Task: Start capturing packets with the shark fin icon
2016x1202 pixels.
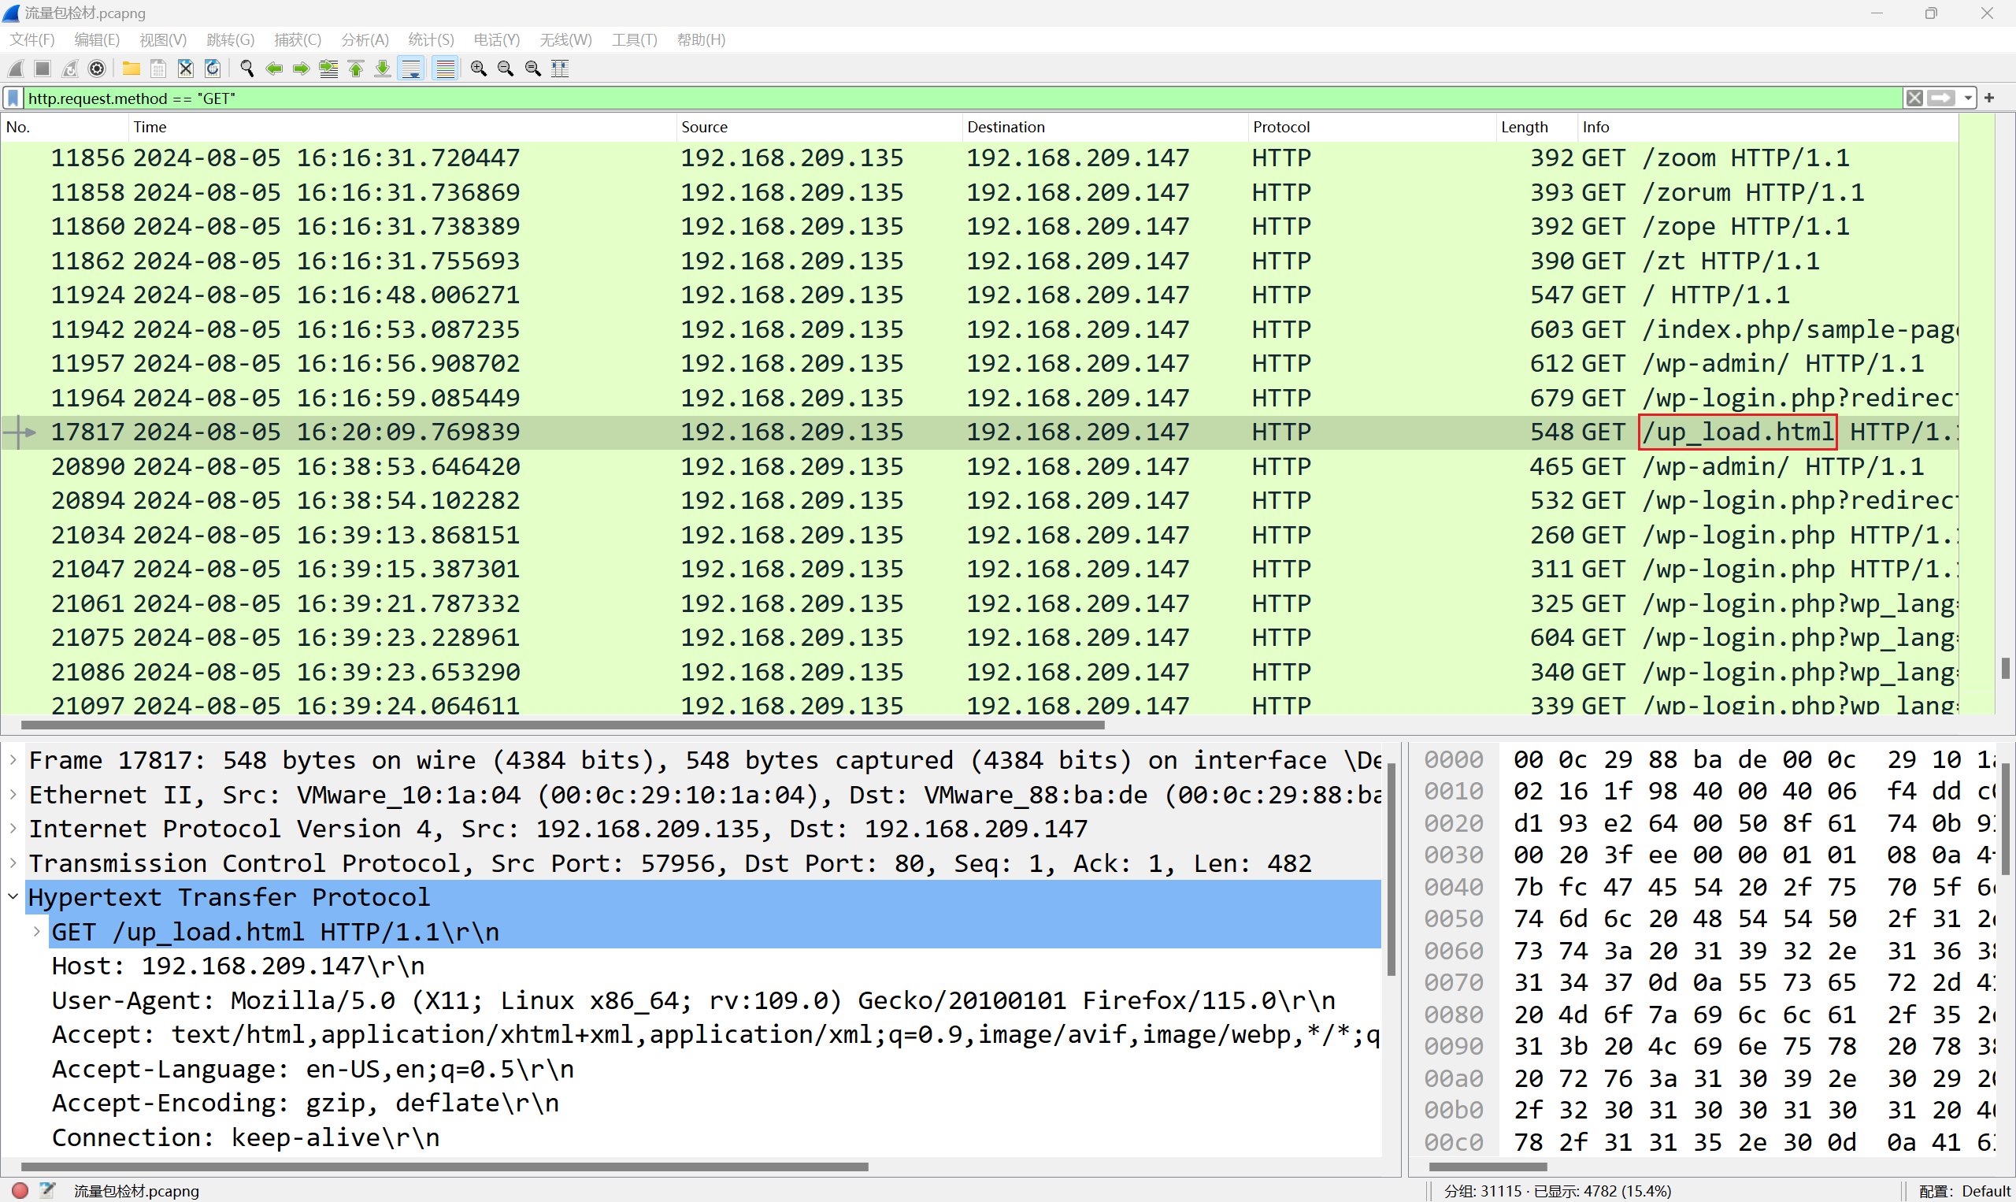Action: (17, 69)
